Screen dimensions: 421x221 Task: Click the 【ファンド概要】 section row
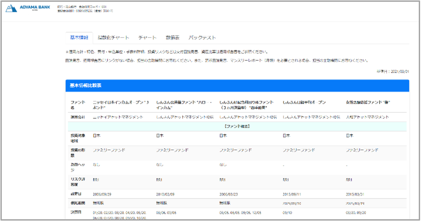click(237, 126)
